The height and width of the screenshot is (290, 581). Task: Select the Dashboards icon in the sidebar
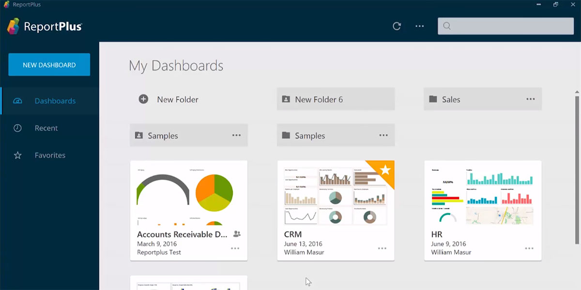[x=18, y=101]
